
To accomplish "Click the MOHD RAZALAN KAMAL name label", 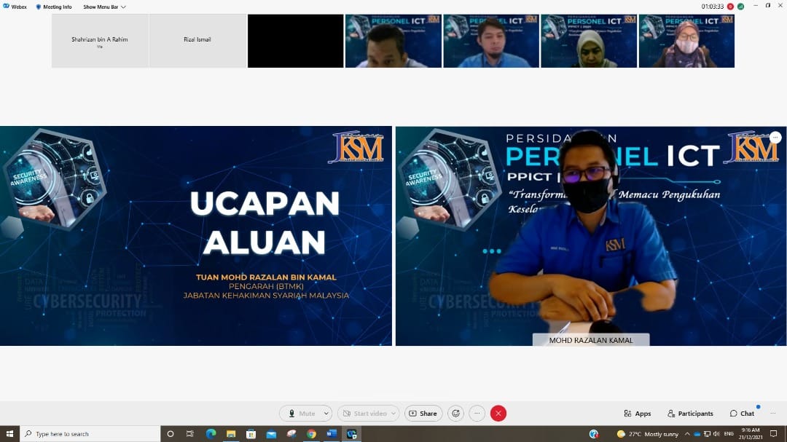I will 591,340.
